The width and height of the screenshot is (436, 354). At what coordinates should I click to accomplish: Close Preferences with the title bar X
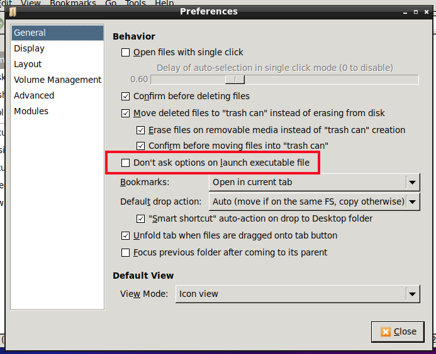[x=427, y=12]
